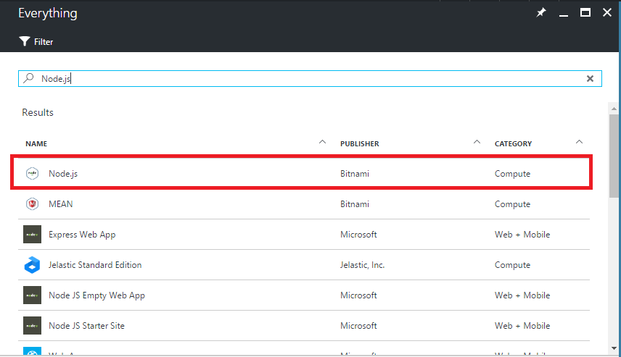
Task: Click the Node.js Bitnami icon
Action: 32,174
